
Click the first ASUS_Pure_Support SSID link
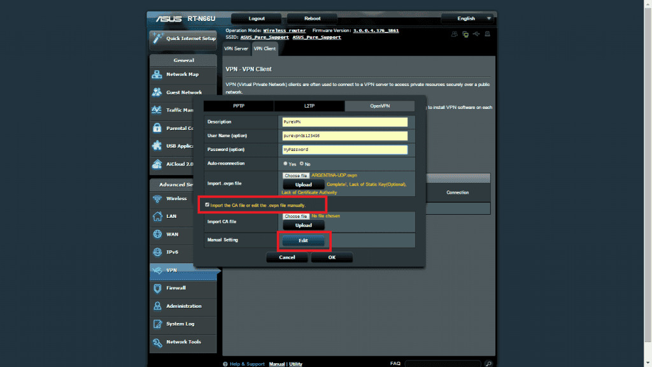point(264,38)
